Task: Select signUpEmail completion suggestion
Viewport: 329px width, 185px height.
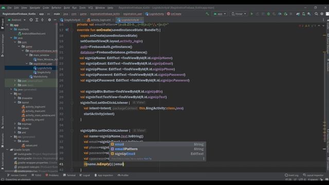Action: [x=157, y=154]
